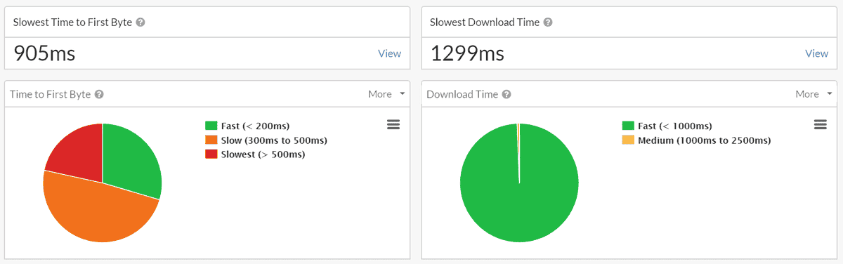Toggle Fast (< 200ms) legend entry
This screenshot has width=843, height=264.
[247, 126]
